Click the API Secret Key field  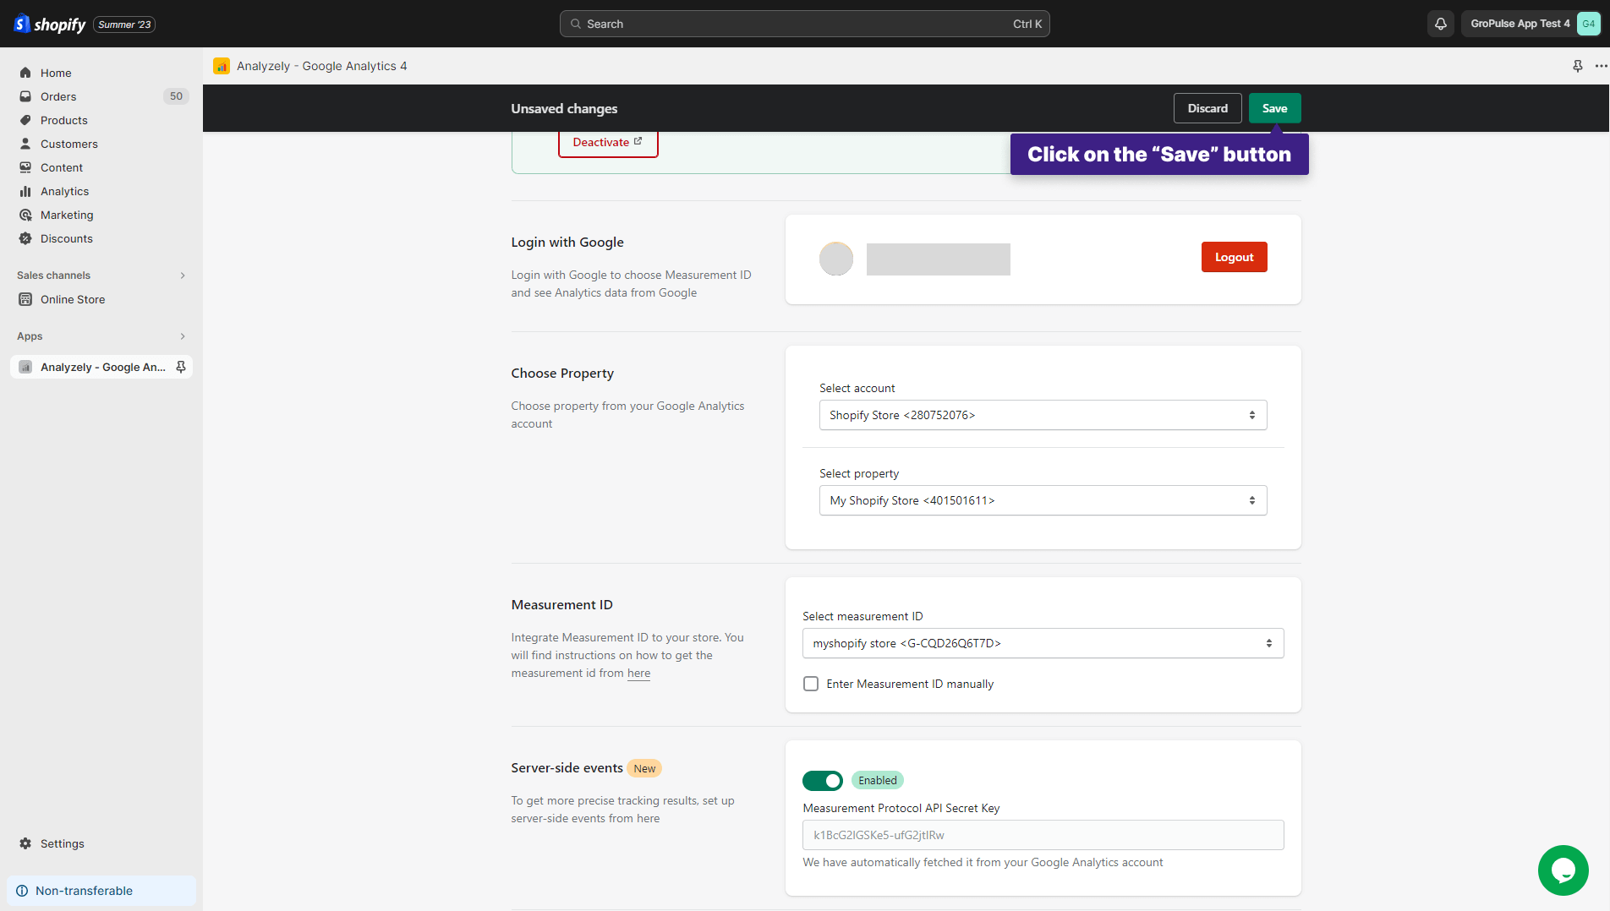point(1043,835)
